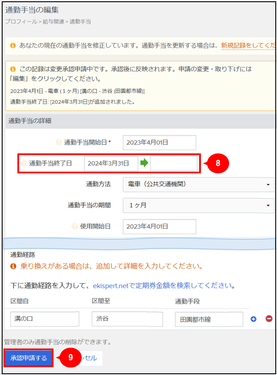Click the empty new end date field

174,163
